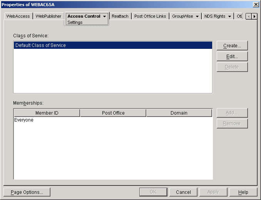The height and width of the screenshot is (200, 261).
Task: Switch to the WebAccess tab
Action: tap(18, 16)
